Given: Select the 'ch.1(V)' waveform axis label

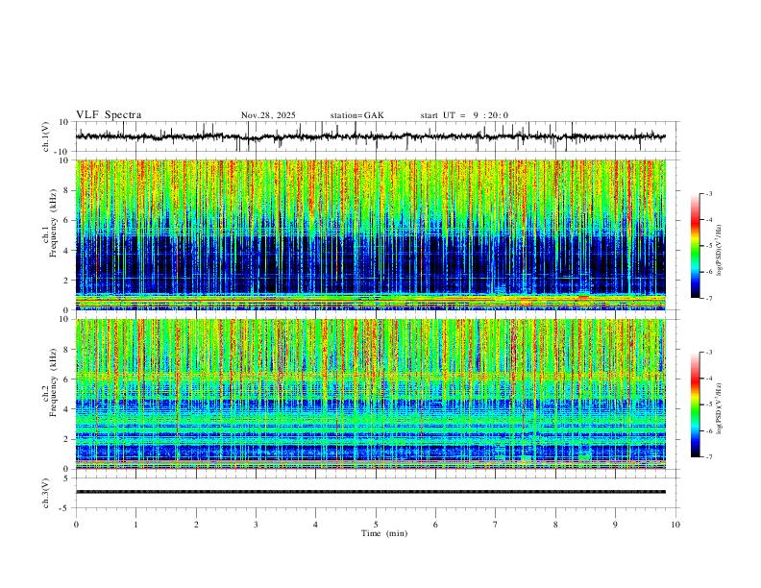Looking at the screenshot, I should pyautogui.click(x=46, y=136).
